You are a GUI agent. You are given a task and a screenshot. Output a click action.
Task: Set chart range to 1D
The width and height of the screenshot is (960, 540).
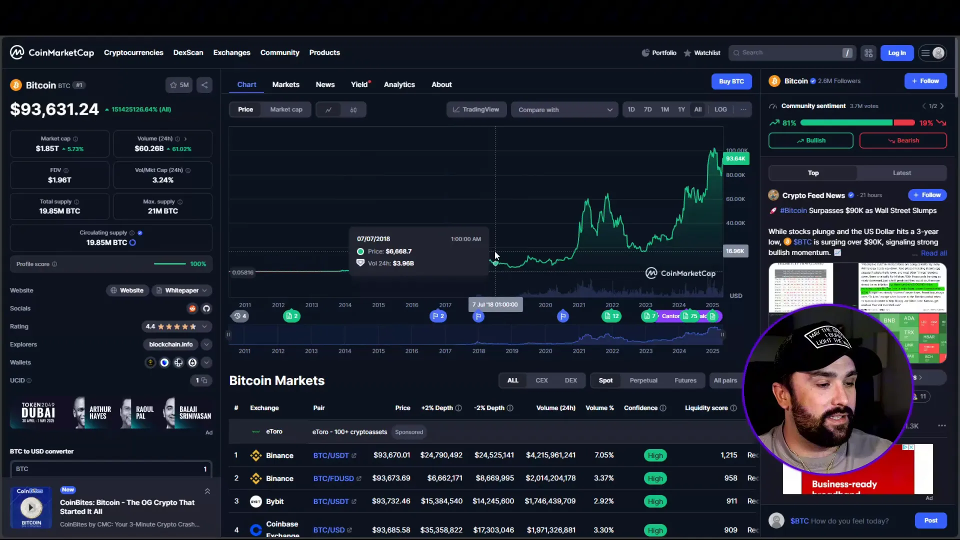pos(631,109)
